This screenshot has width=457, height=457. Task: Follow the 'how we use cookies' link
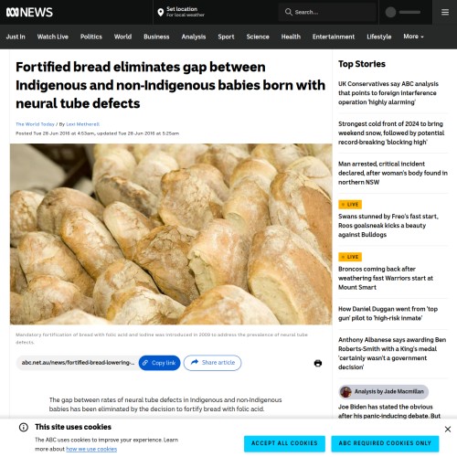pos(91,449)
